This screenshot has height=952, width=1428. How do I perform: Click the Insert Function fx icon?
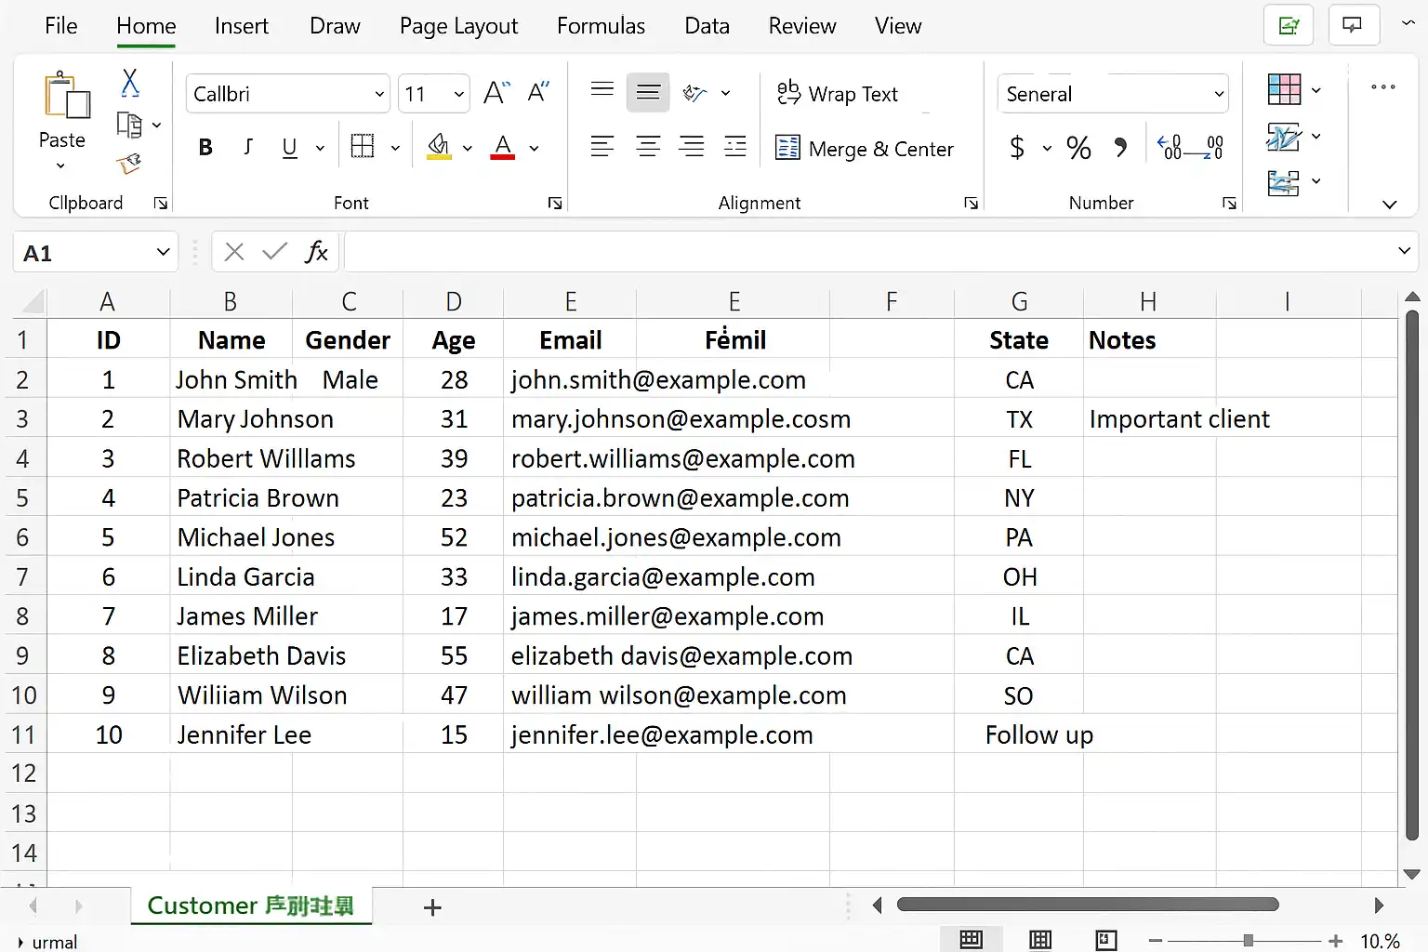click(316, 252)
